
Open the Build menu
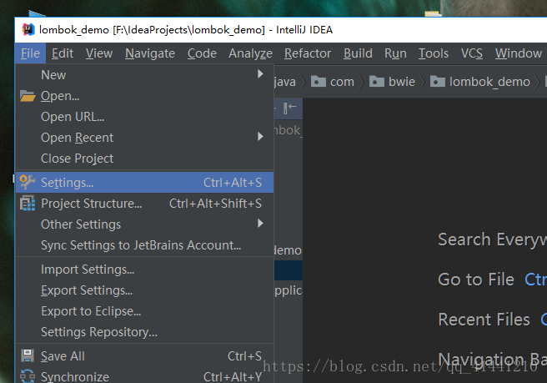point(358,53)
